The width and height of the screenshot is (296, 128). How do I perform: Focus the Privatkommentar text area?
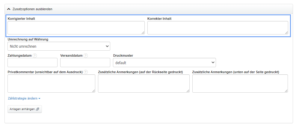tap(51, 83)
